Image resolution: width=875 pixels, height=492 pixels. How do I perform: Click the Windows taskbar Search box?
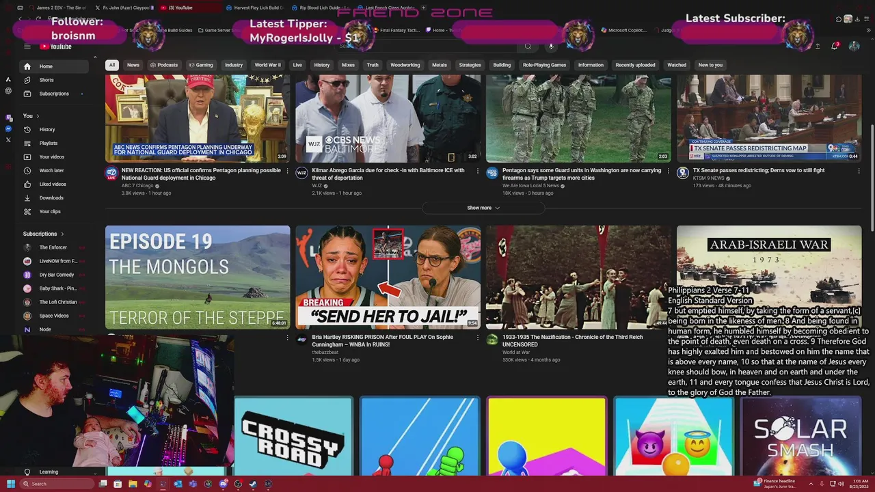point(57,484)
